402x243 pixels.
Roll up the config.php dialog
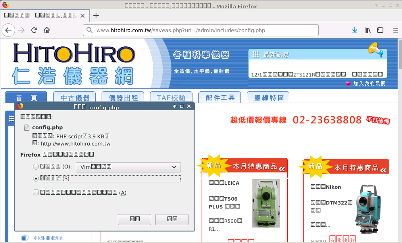point(175,106)
